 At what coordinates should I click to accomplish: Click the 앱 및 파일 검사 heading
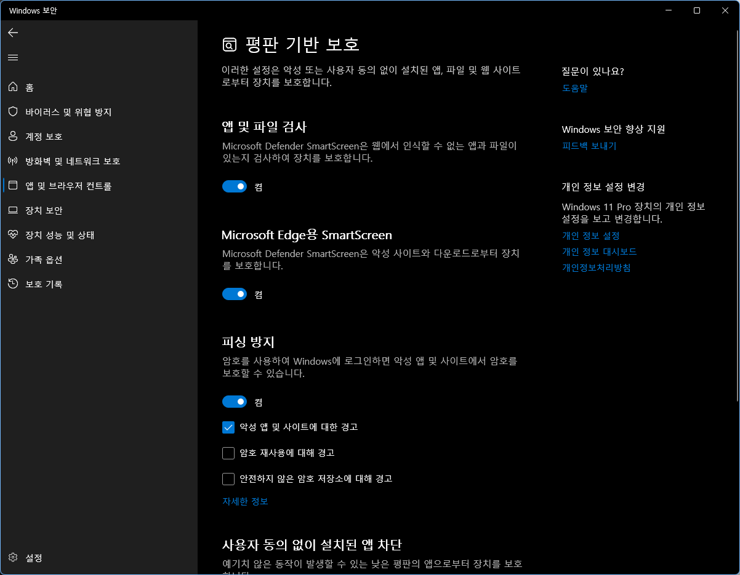(264, 127)
